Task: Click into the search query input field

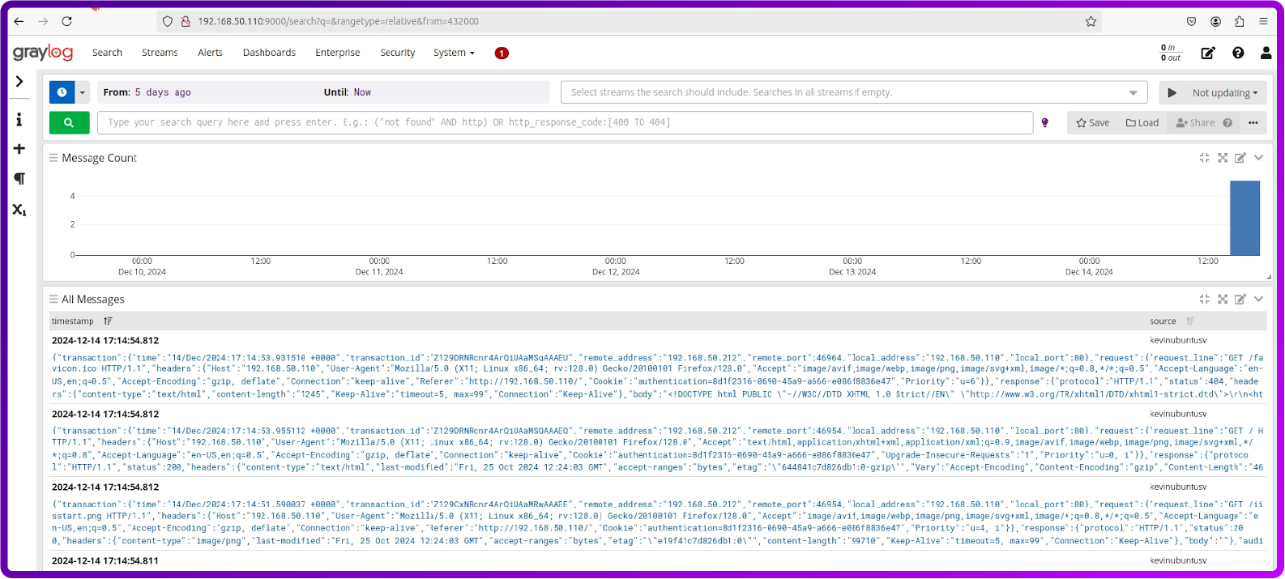Action: (565, 123)
